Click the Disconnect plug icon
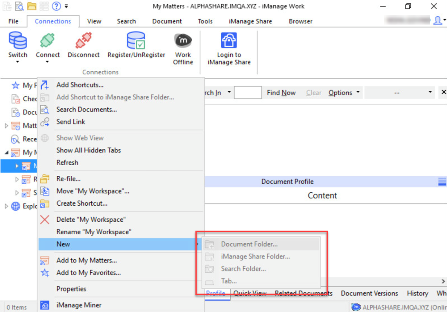This screenshot has width=447, height=312. 84,41
